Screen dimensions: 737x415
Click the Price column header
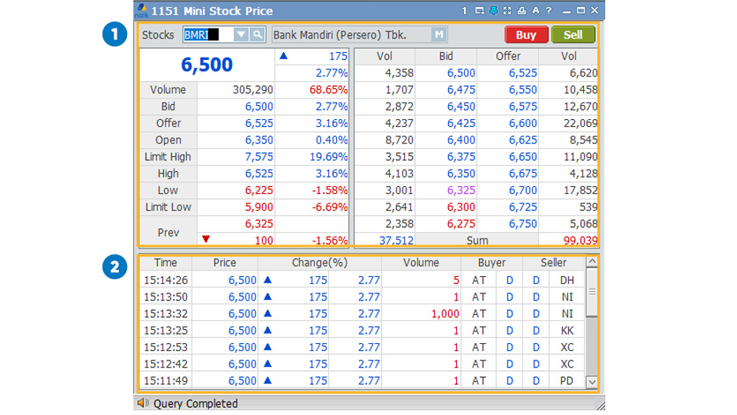pyautogui.click(x=224, y=263)
